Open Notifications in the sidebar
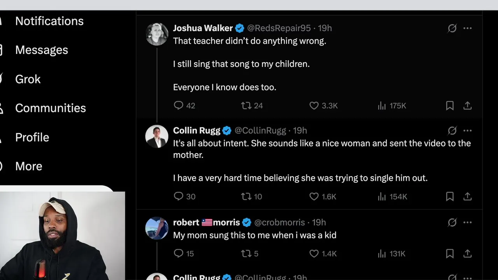The image size is (498, 280). 49,21
